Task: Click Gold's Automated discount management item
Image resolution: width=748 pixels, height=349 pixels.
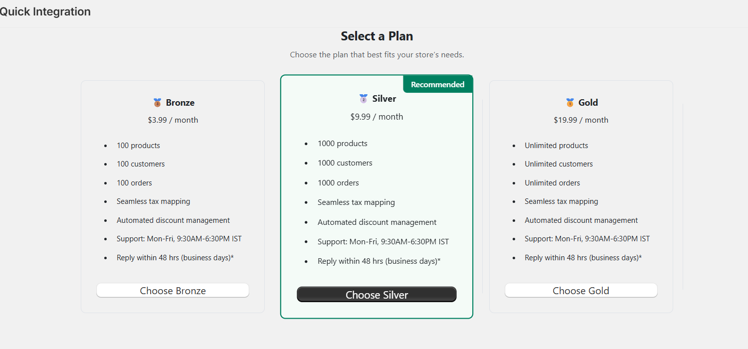Action: 581,220
